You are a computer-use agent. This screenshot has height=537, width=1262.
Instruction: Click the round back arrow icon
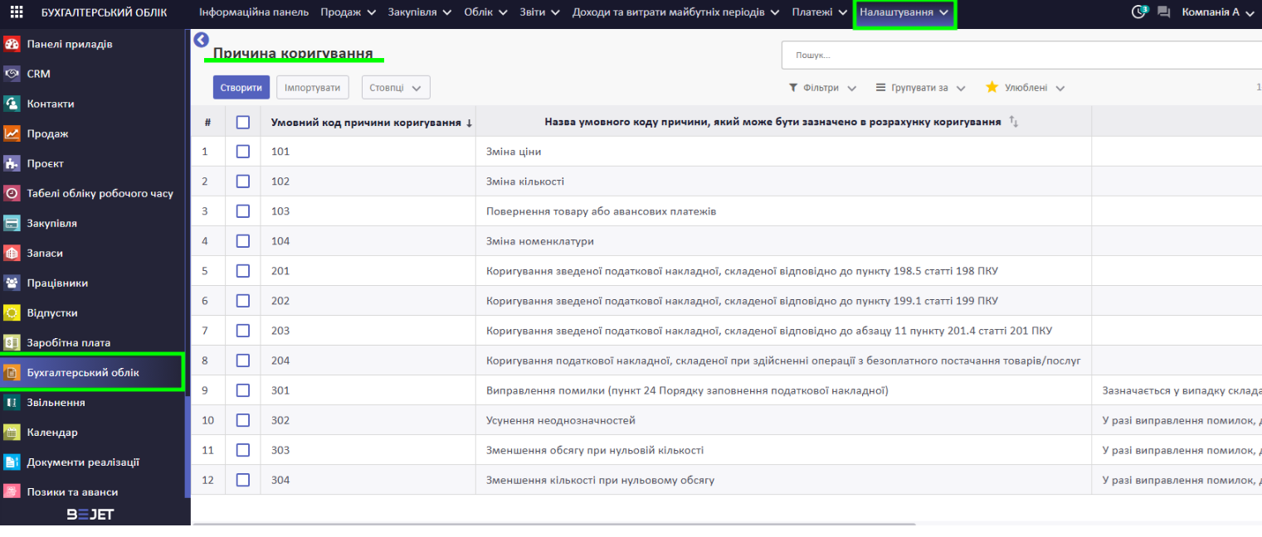[201, 40]
